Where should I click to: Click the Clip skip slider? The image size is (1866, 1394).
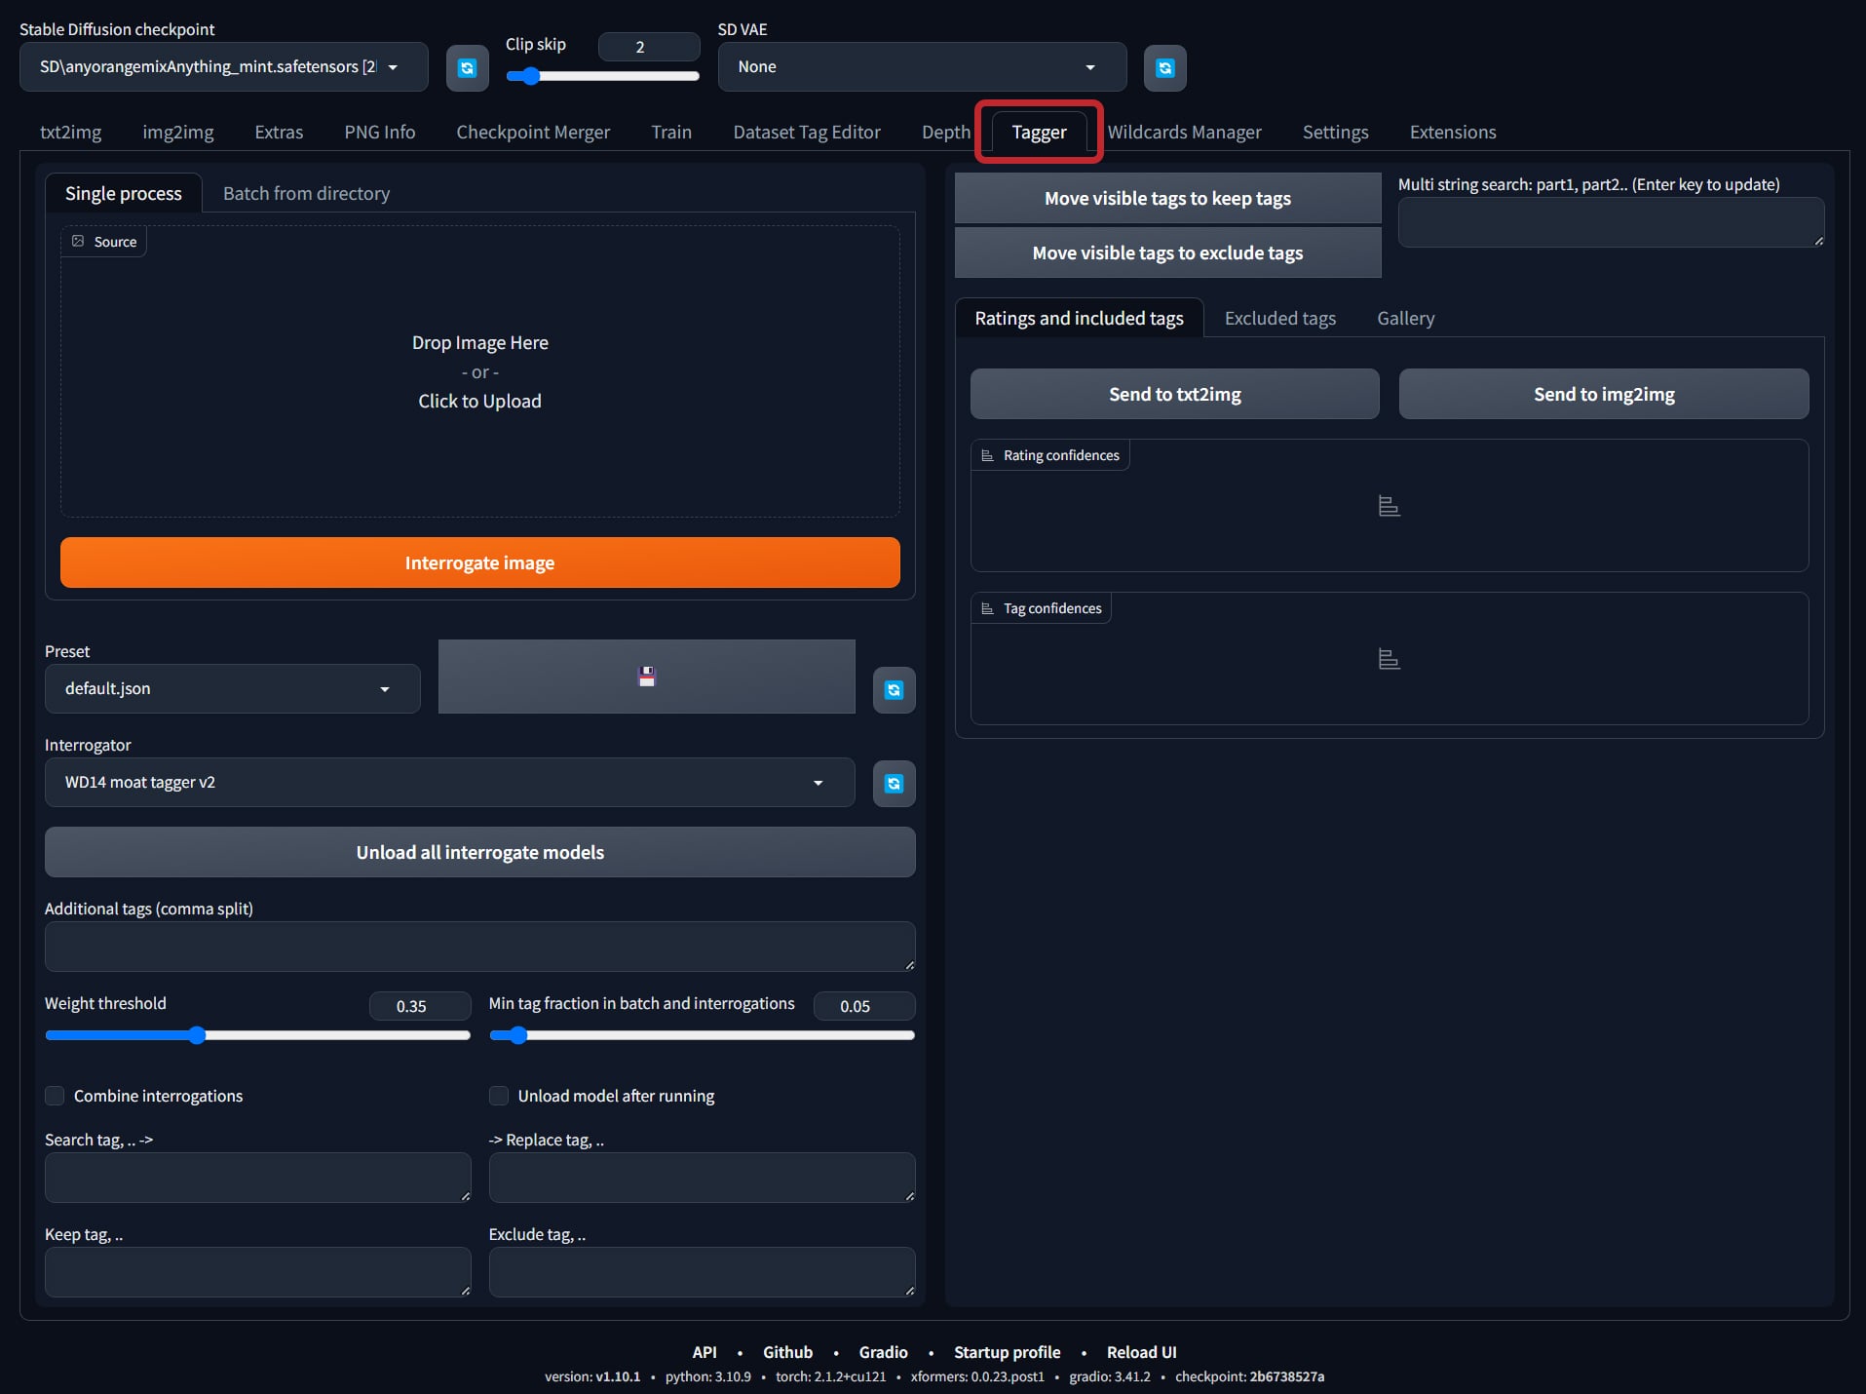click(x=602, y=76)
